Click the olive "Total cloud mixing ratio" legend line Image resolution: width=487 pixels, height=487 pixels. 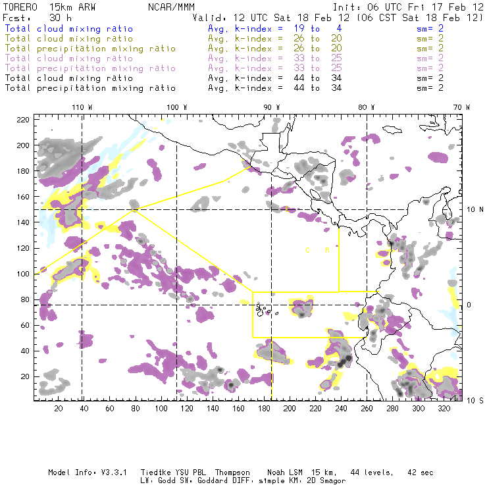[x=69, y=39]
